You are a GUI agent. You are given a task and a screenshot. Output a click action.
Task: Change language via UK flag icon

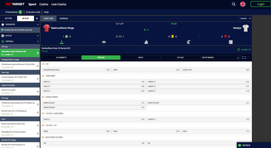click(x=243, y=4)
